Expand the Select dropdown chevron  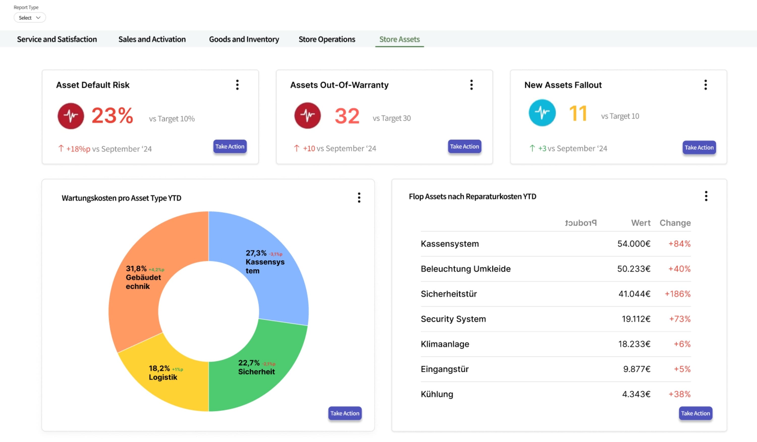pyautogui.click(x=38, y=17)
